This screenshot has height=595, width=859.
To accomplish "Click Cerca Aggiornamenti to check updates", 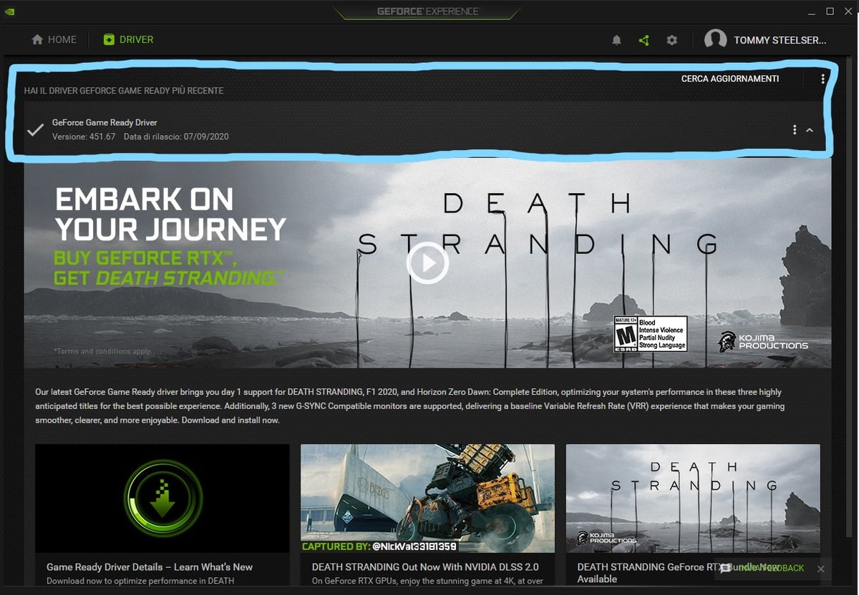I will point(730,79).
